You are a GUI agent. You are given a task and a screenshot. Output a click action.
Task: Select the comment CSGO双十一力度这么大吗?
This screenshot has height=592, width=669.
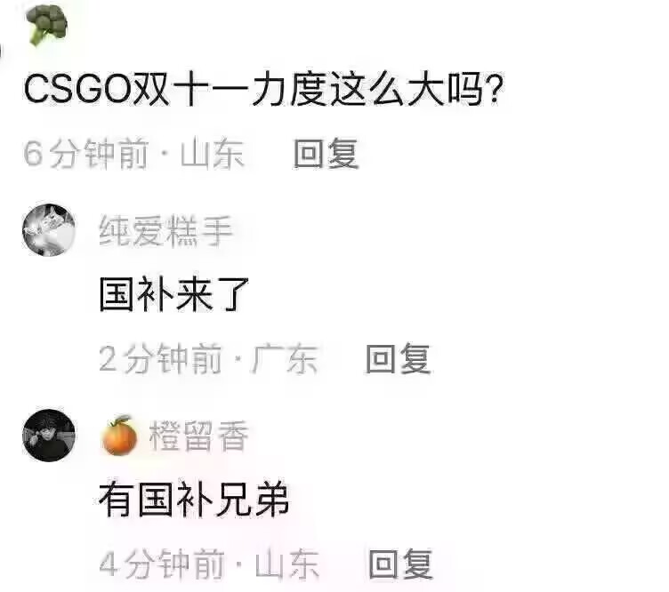coord(263,90)
